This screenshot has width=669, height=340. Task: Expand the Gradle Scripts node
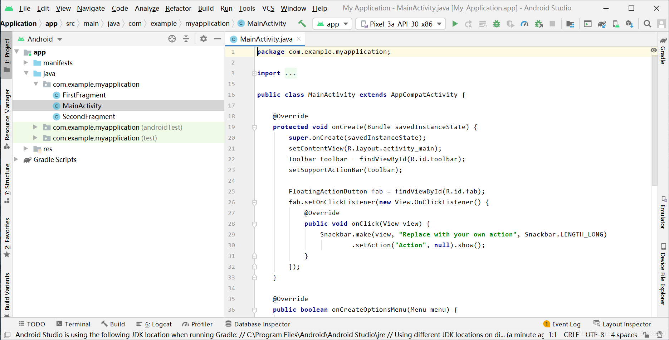pos(16,159)
